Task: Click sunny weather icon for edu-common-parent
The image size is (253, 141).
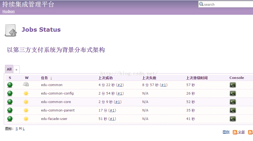Action: coord(26,110)
